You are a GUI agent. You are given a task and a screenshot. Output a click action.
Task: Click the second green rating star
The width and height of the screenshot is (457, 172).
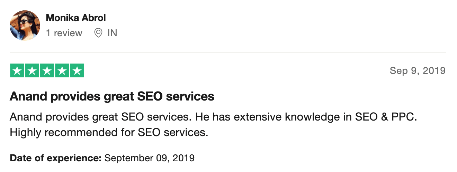[32, 71]
